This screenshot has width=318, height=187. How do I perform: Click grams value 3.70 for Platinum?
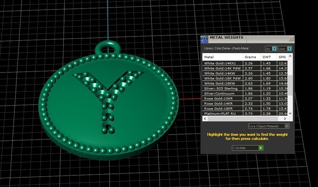pyautogui.click(x=249, y=113)
